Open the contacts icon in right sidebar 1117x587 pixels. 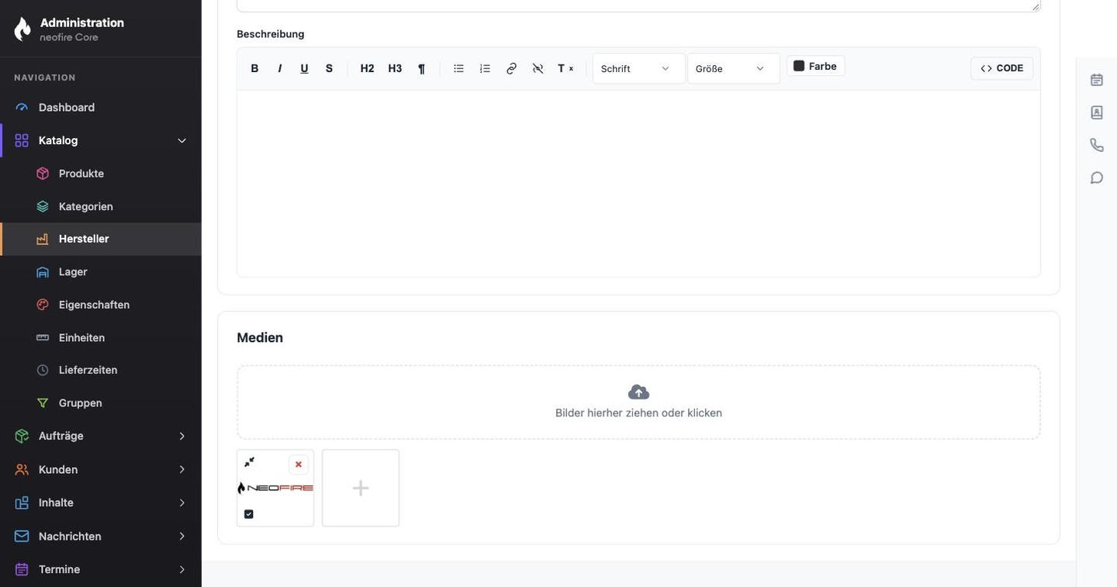coord(1097,112)
